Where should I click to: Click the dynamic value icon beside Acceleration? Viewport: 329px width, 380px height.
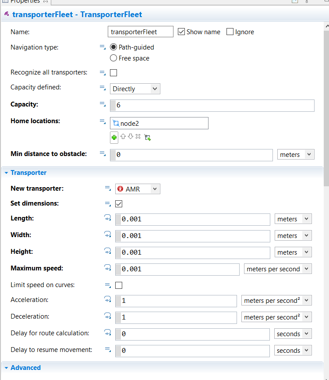click(108, 299)
